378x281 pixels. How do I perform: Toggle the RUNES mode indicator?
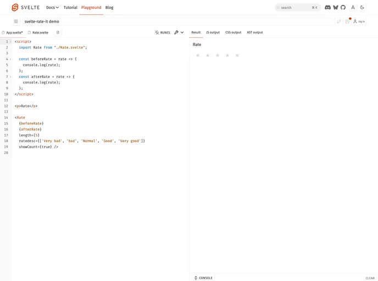coord(163,32)
